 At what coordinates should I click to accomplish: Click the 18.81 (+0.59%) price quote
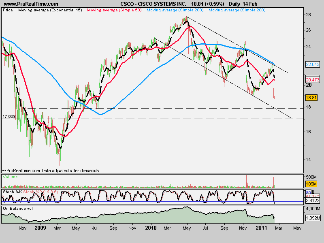pos(207,4)
